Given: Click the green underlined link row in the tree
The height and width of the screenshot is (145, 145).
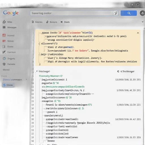Looking at the screenshot, I should (63, 87).
